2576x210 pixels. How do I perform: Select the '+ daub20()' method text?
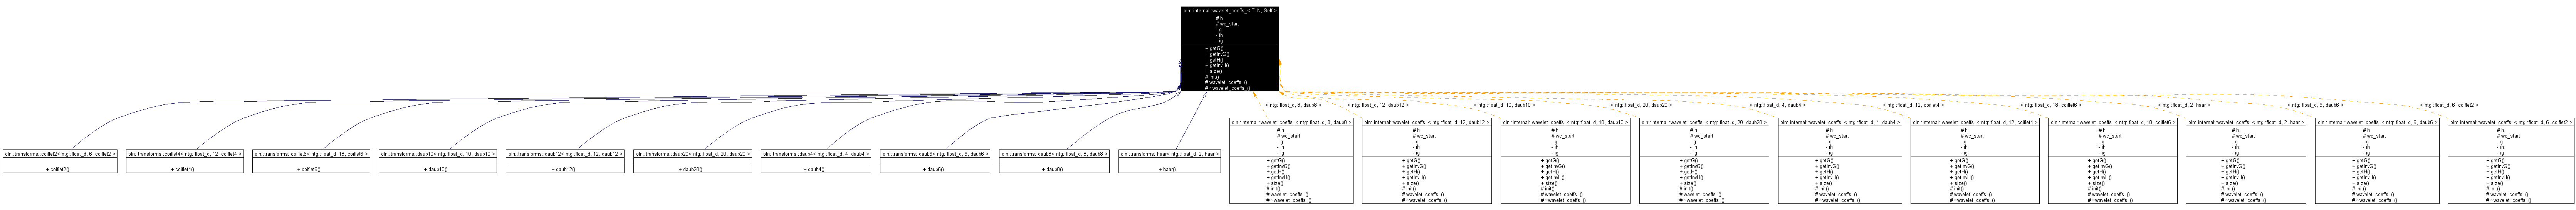[x=691, y=169]
